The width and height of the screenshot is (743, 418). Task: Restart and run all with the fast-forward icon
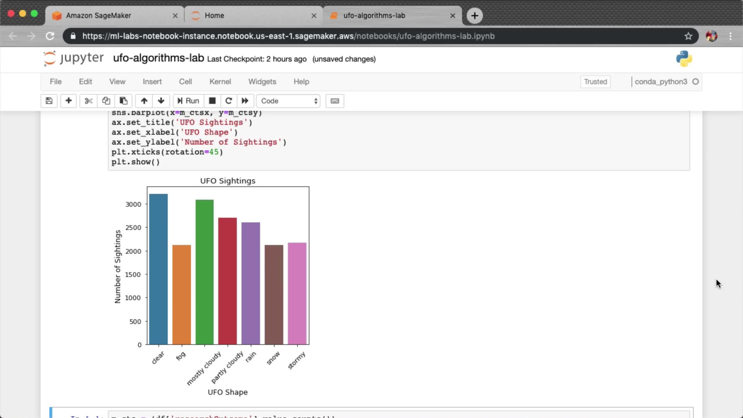(245, 101)
